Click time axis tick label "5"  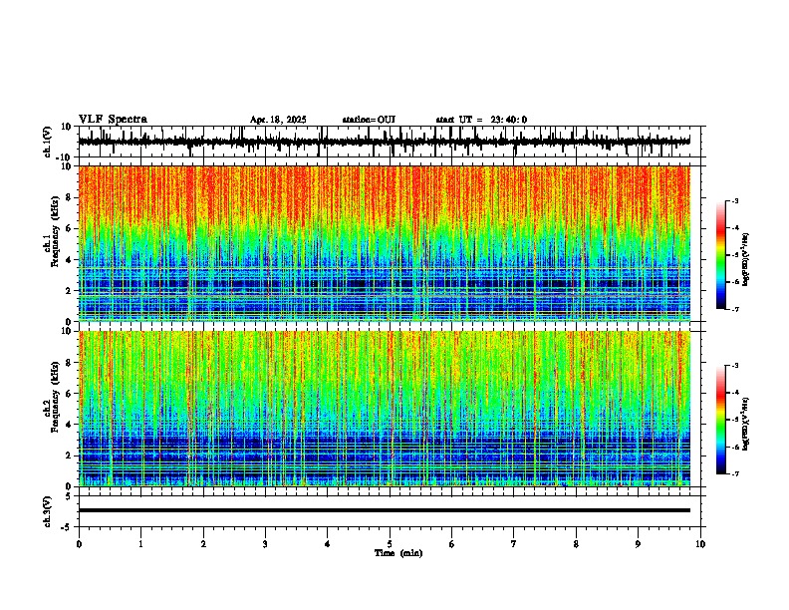pos(390,544)
